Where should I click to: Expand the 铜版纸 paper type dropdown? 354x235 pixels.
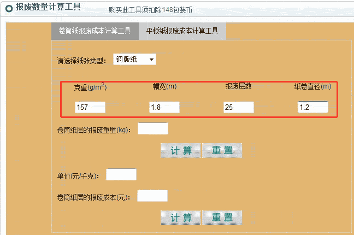135,60
